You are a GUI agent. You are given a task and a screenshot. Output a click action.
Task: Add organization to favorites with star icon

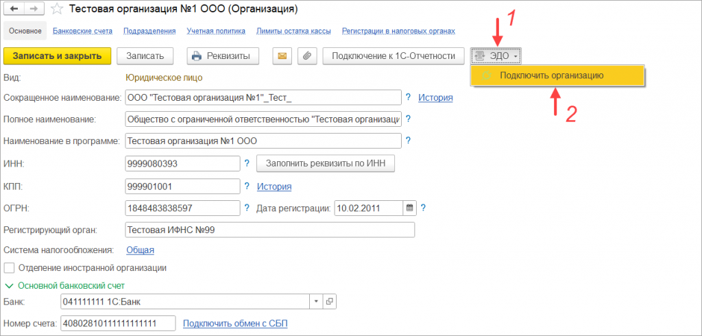click(58, 10)
